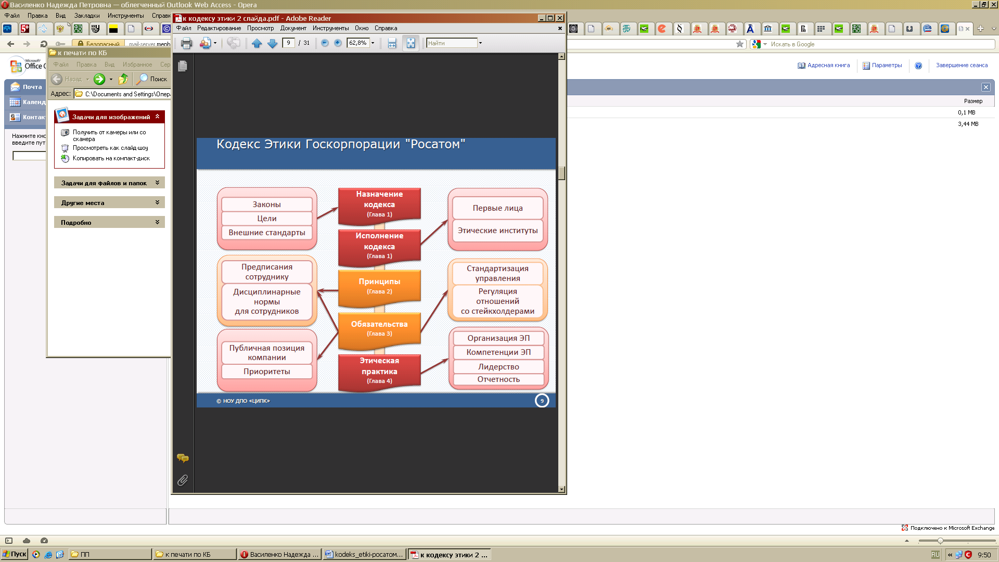Switch to kodeks_etiki taskbar item
The width and height of the screenshot is (999, 562).
(x=364, y=554)
